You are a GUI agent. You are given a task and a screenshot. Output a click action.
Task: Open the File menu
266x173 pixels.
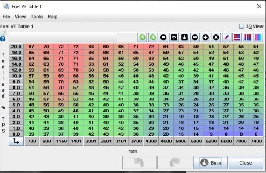[6, 17]
